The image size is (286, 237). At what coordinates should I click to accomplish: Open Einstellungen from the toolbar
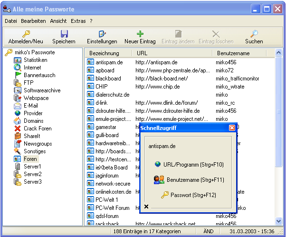pyautogui.click(x=102, y=37)
